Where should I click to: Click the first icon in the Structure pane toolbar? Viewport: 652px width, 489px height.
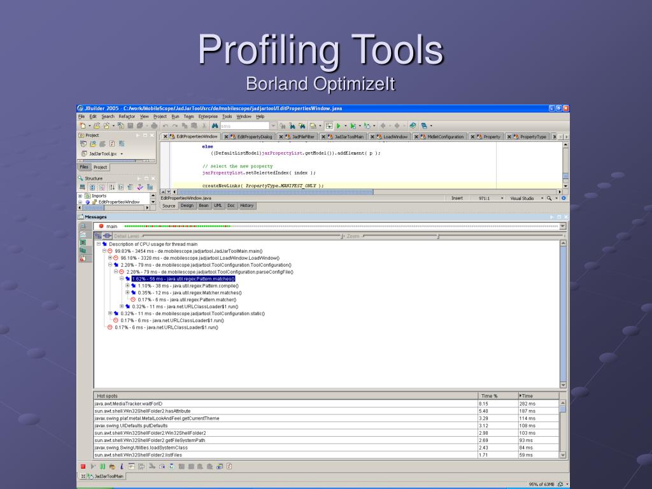82,187
